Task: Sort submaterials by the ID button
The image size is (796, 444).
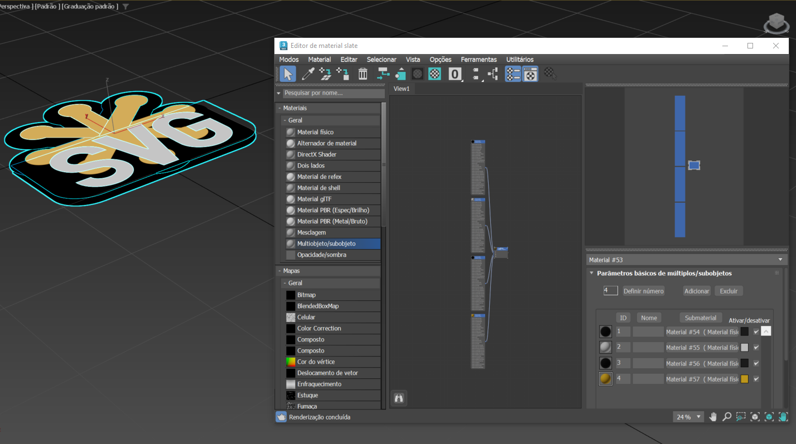Action: click(x=623, y=318)
